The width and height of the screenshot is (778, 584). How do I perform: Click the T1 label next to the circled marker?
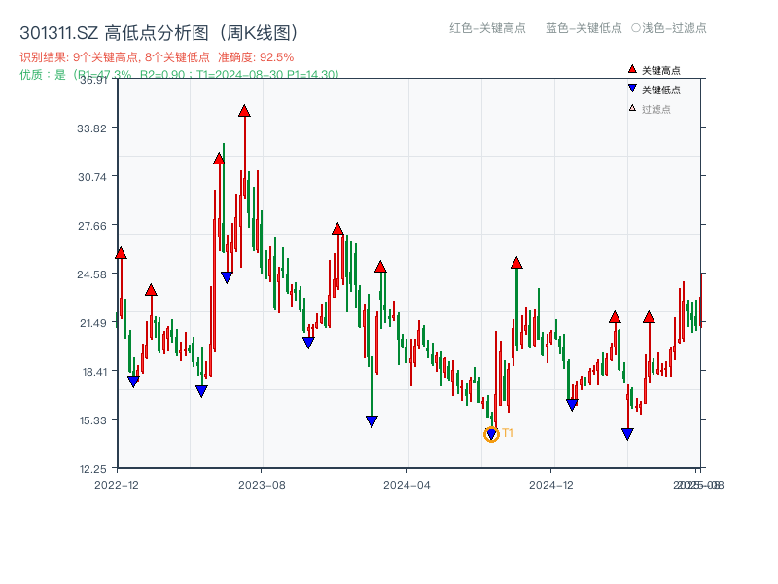click(x=508, y=433)
